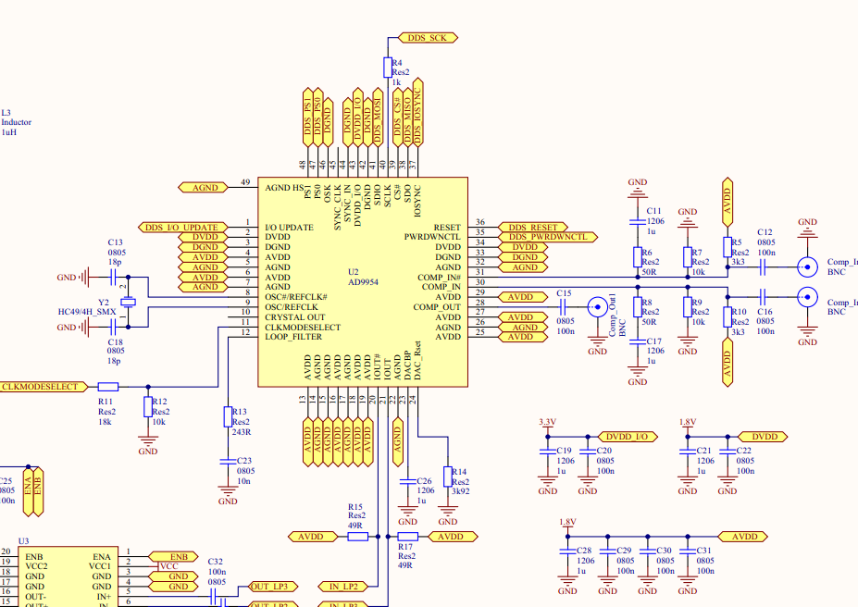Select the ENB port beside U3 pin 1
This screenshot has height=607, width=858.
(x=173, y=557)
